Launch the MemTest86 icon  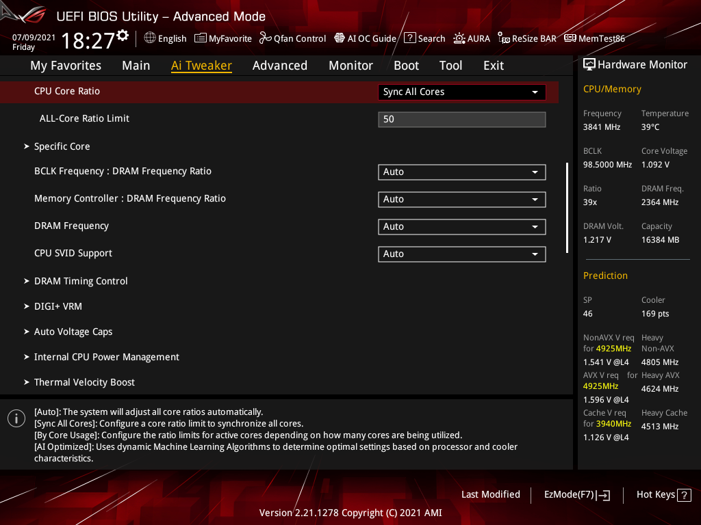tap(570, 38)
